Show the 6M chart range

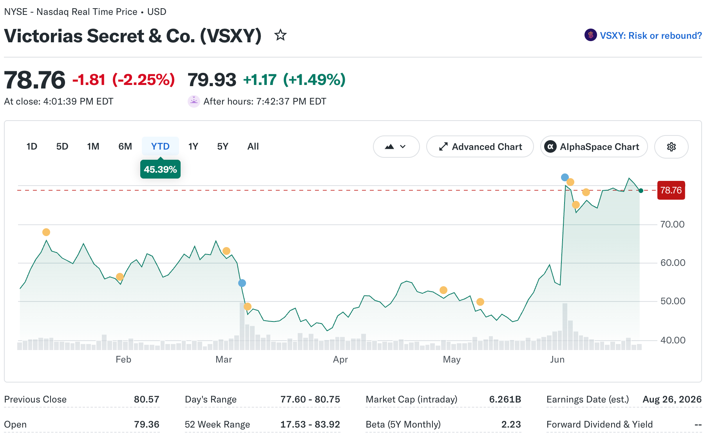click(125, 146)
